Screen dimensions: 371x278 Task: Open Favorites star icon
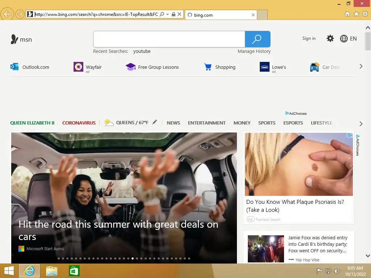pos(356,14)
